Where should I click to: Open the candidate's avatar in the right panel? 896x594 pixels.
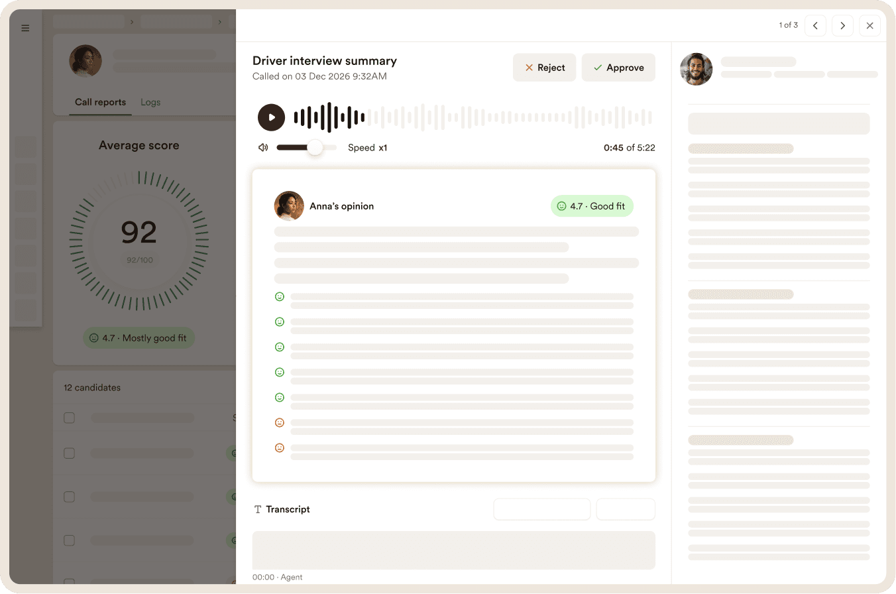point(697,69)
